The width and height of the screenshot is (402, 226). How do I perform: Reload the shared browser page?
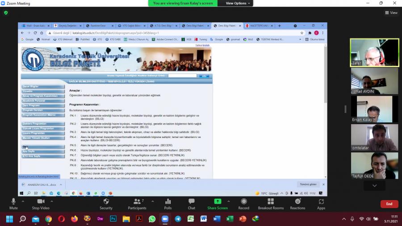[35, 33]
